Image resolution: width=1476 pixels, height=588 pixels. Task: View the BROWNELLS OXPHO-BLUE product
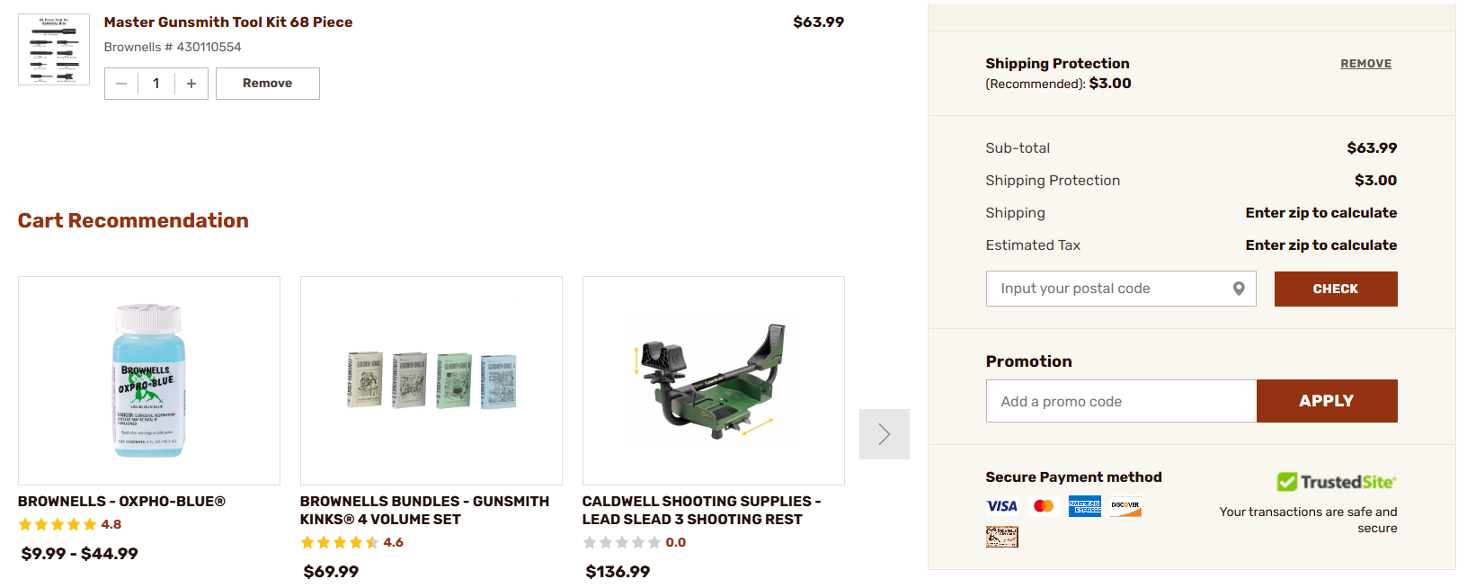pyautogui.click(x=148, y=380)
